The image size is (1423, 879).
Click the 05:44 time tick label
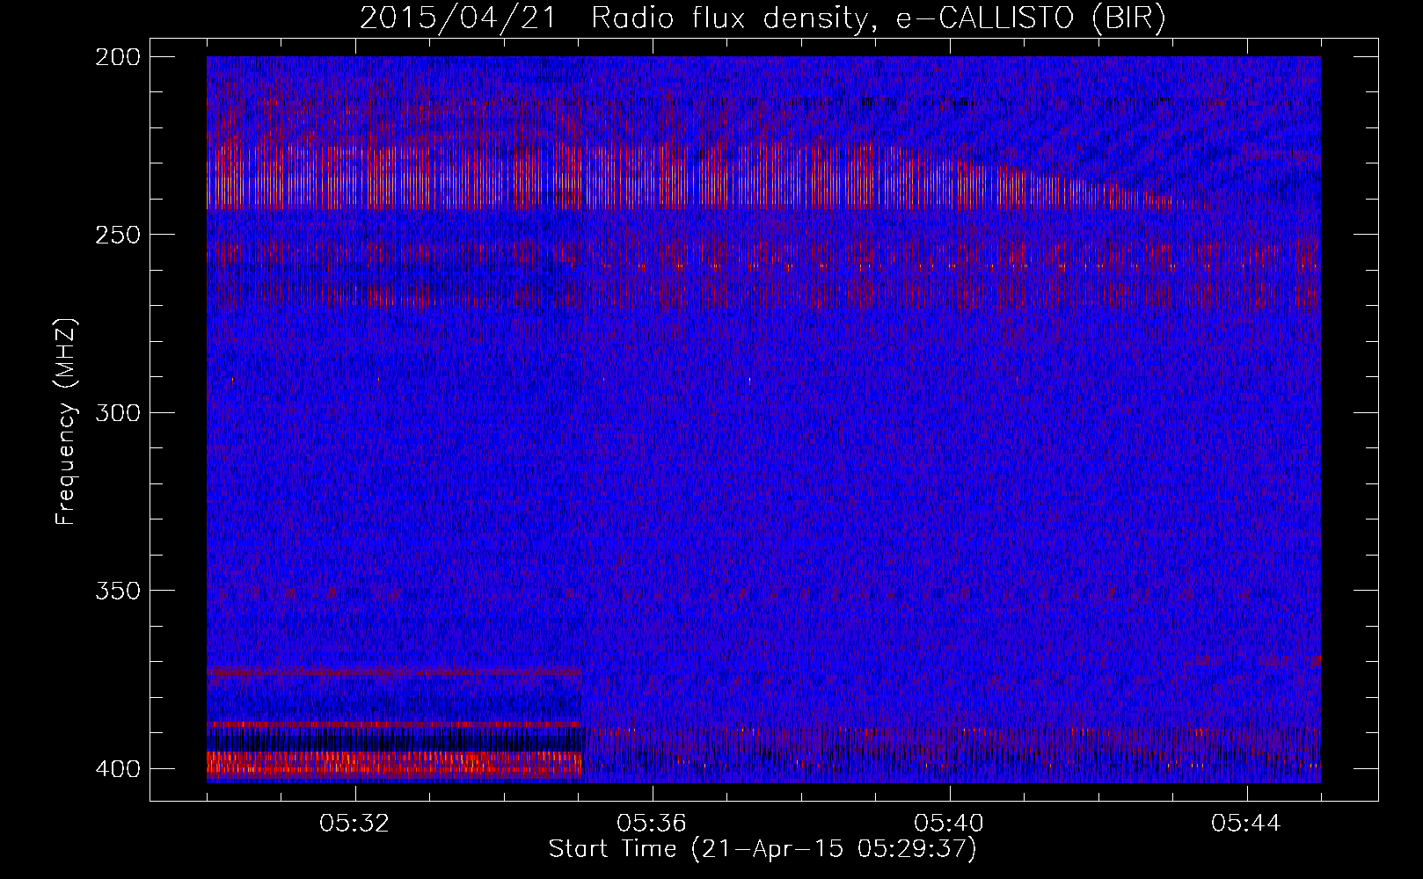coord(1246,824)
